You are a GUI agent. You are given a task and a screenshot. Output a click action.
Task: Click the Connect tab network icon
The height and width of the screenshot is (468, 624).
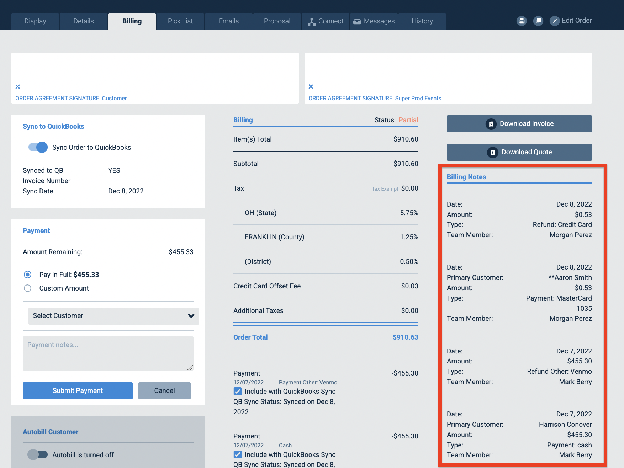312,22
